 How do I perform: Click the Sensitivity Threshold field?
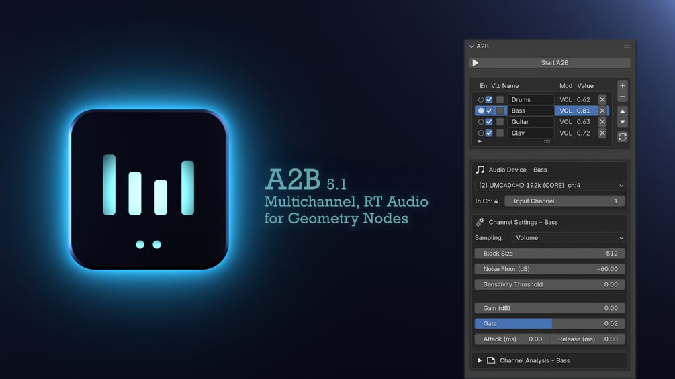(549, 284)
